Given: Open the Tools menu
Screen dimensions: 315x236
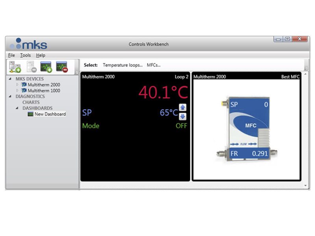Looking at the screenshot, I should coord(25,55).
